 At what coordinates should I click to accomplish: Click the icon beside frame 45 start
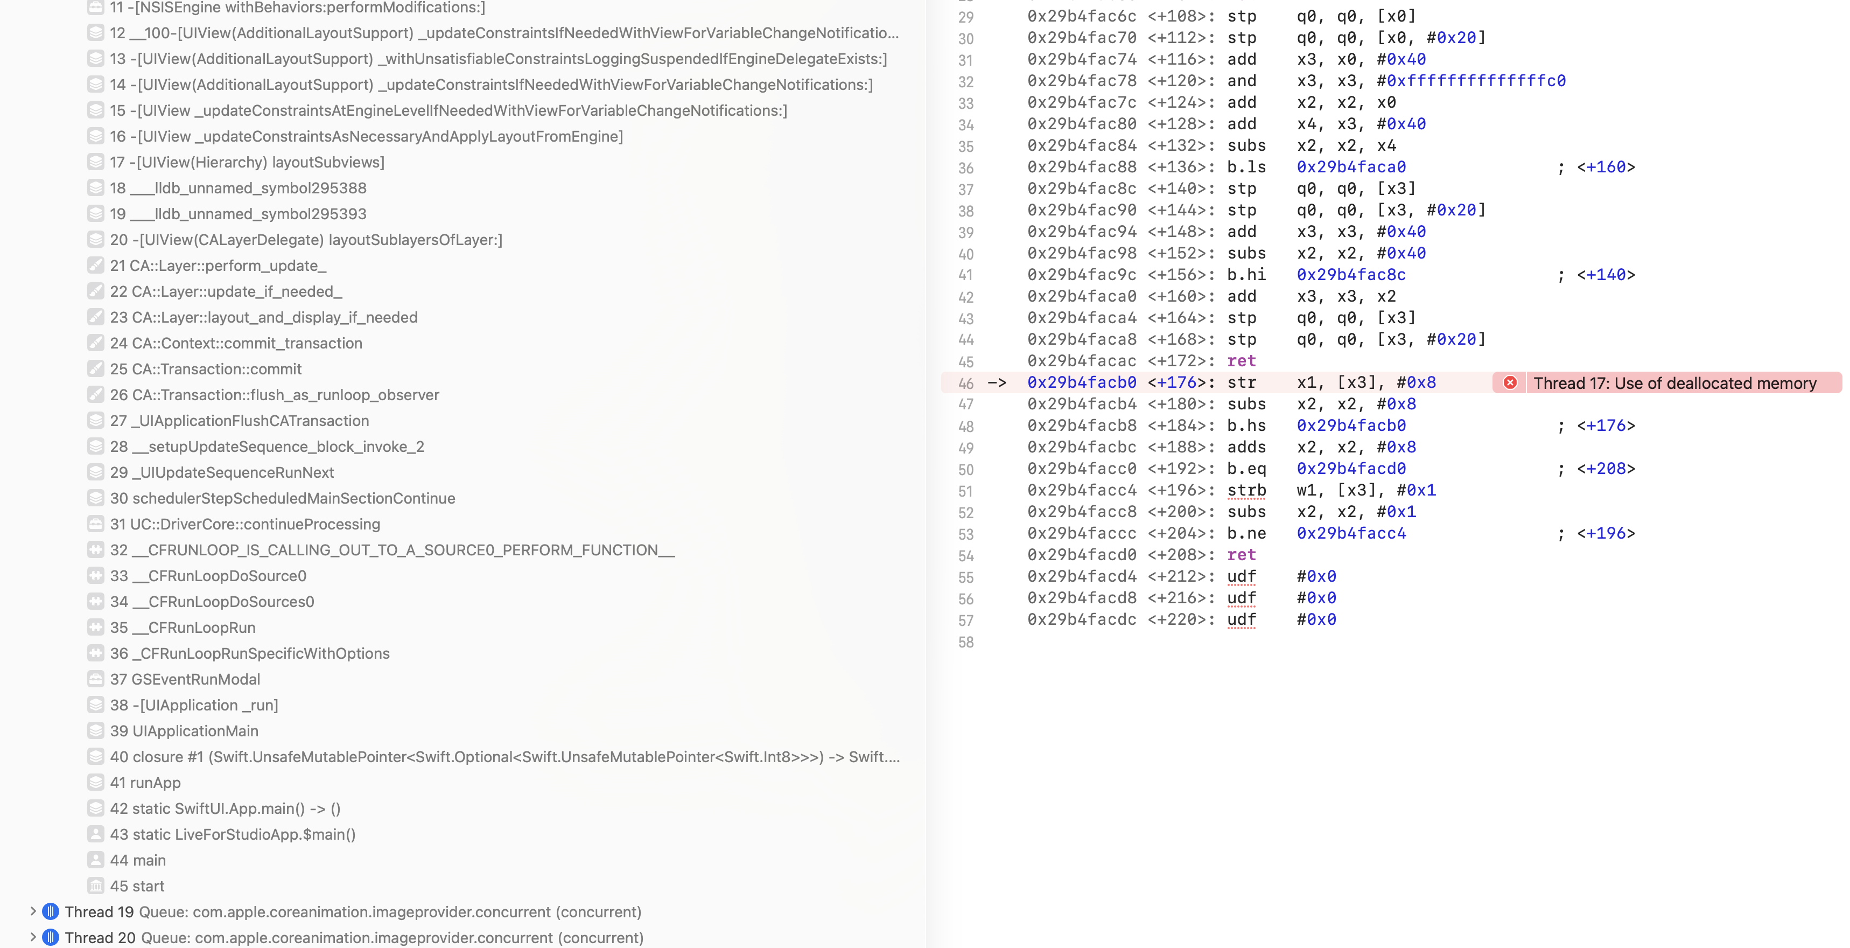(x=95, y=886)
